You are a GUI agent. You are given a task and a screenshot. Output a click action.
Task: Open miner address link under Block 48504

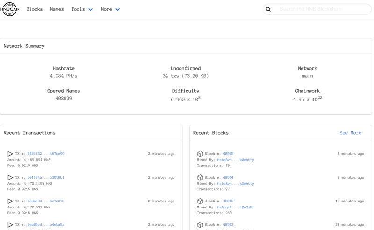(235, 184)
